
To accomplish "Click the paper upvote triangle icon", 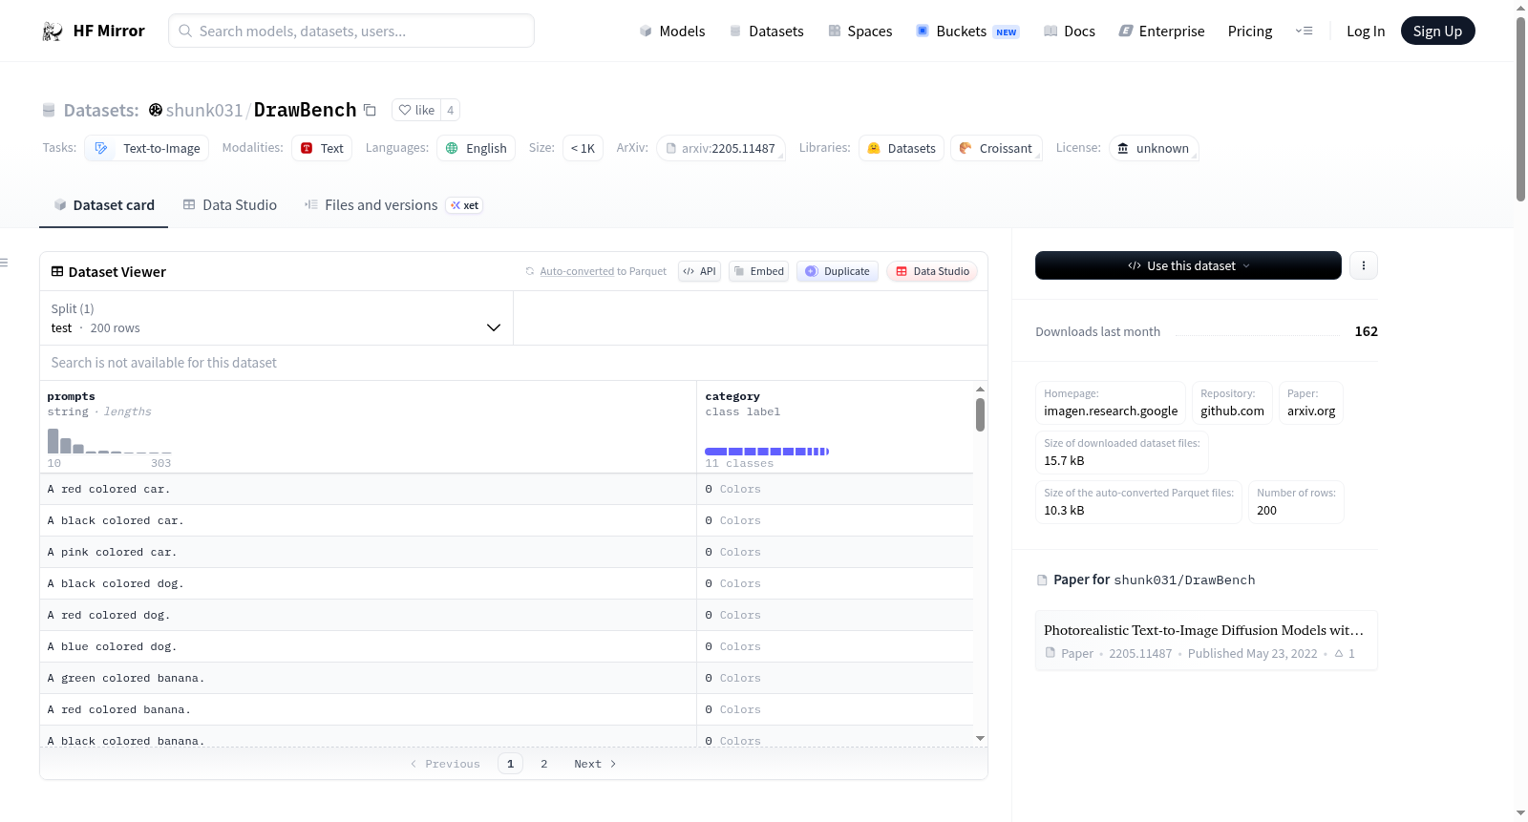I will [x=1339, y=654].
